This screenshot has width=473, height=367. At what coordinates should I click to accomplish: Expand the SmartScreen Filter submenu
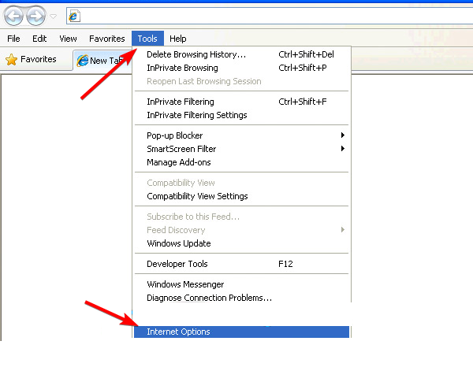pos(242,149)
